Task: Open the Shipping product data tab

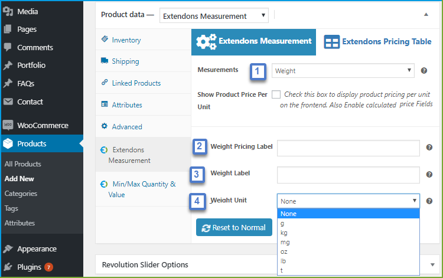Action: click(x=144, y=61)
